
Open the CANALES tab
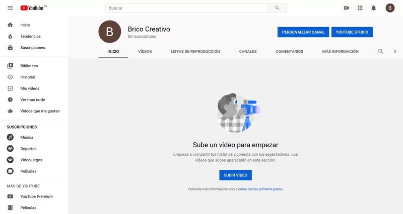pyautogui.click(x=248, y=51)
